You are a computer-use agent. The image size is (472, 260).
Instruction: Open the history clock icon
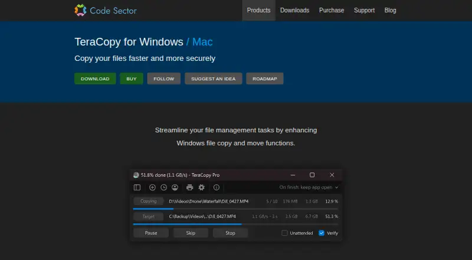[x=164, y=187]
